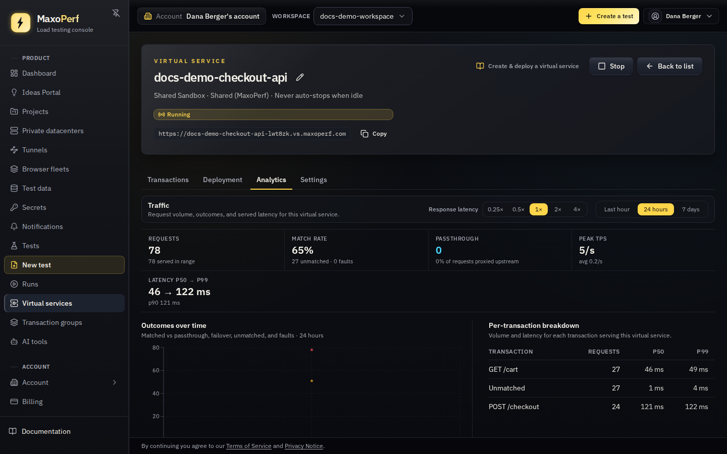Open the Deployment tab
Image resolution: width=727 pixels, height=454 pixels.
tap(223, 180)
